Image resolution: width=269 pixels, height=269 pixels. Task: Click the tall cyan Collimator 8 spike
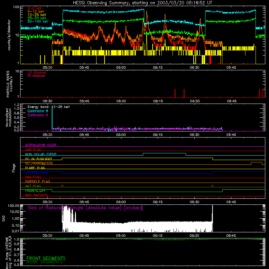click(x=52, y=118)
